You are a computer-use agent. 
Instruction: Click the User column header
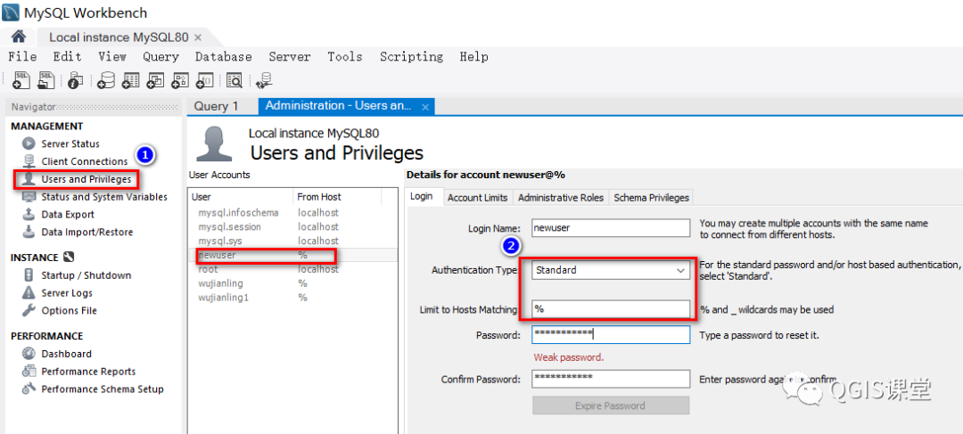coord(241,197)
